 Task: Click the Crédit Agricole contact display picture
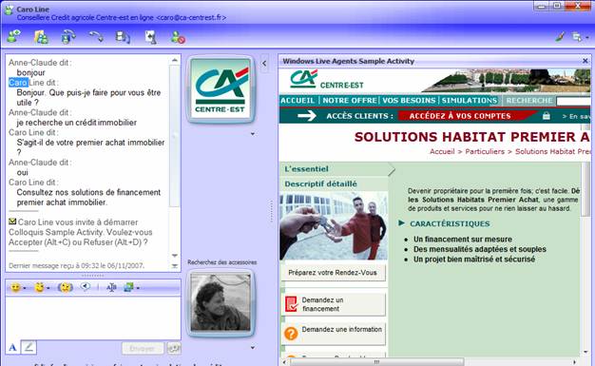221,89
